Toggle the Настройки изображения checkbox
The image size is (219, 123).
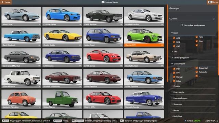coord(182,25)
